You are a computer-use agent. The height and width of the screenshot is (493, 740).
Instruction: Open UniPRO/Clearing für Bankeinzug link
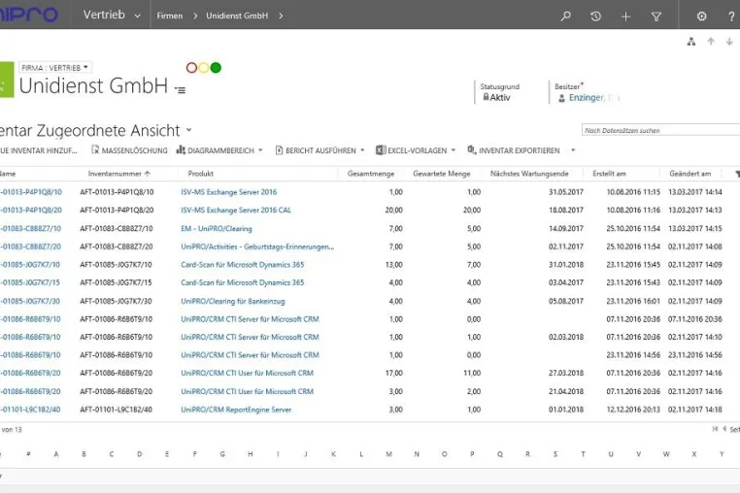pyautogui.click(x=233, y=301)
